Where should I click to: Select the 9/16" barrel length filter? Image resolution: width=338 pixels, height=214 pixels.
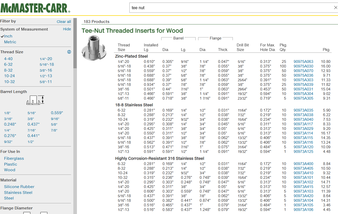tap(55, 119)
